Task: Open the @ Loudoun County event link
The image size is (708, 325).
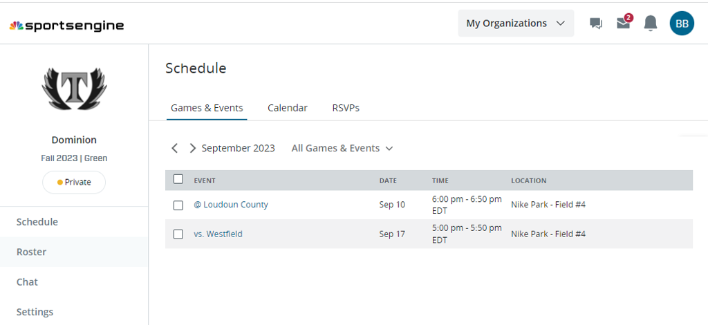Action: (231, 205)
